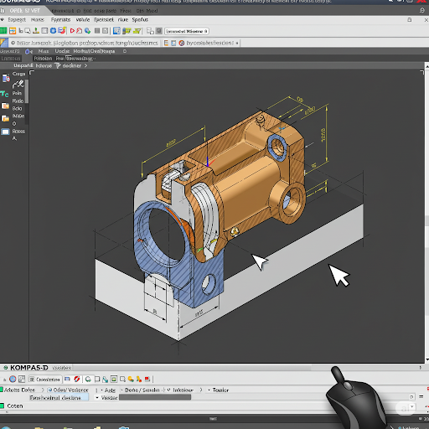Viewport: 429px width, 429px height.
Task: Click the lower orange folder sidebar icon
Action: pos(5,118)
